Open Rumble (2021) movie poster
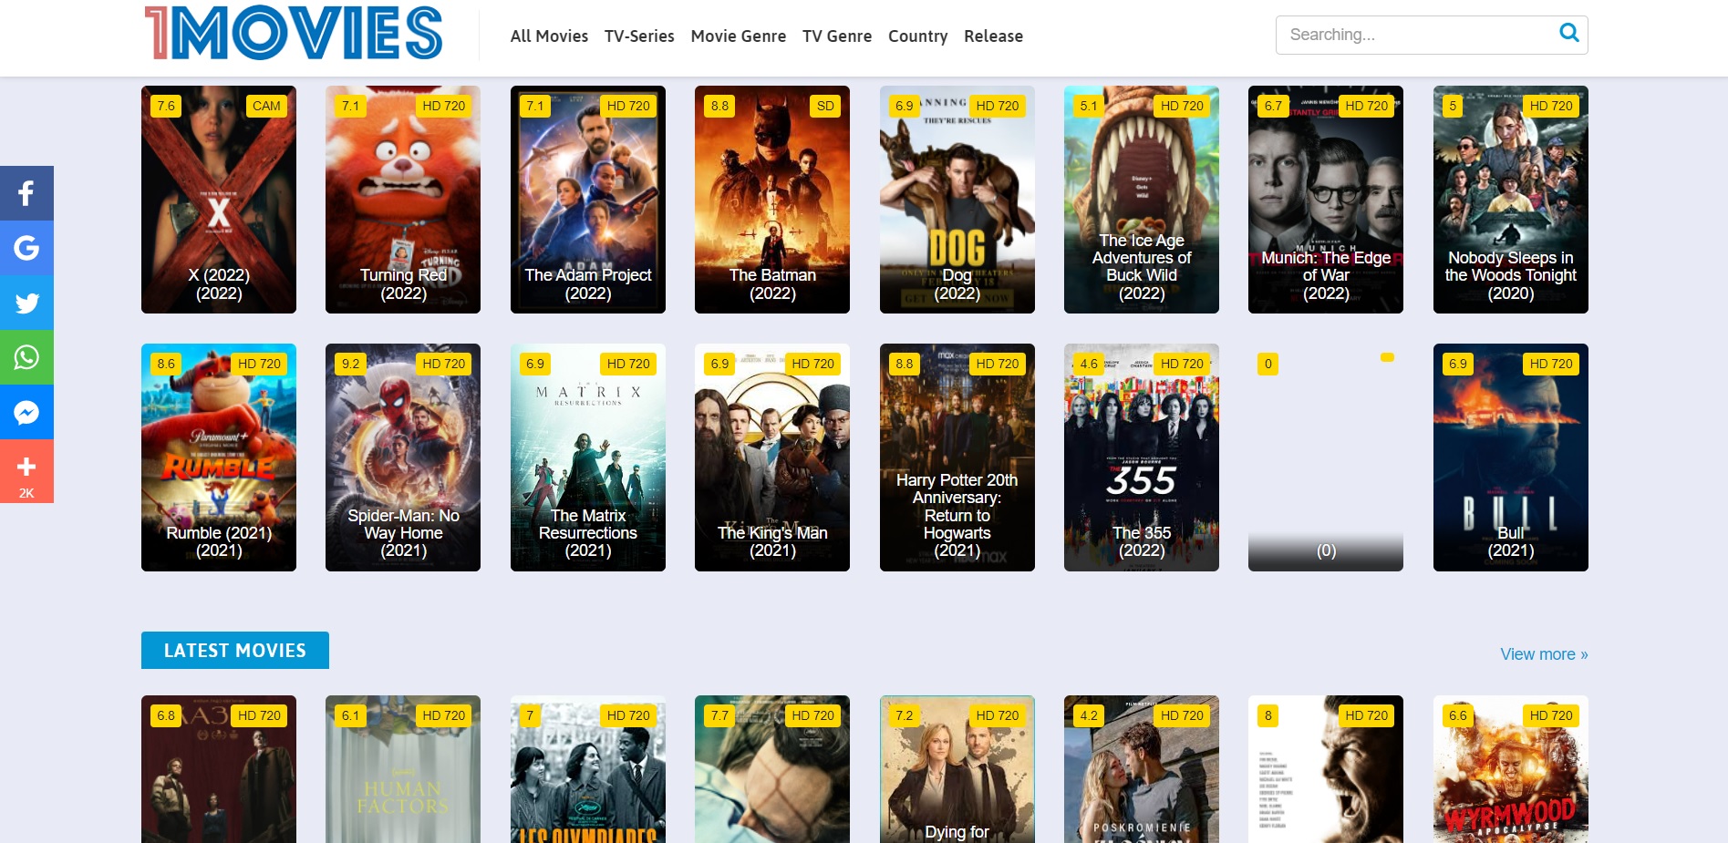Screen dimensions: 1728x843 pos(219,457)
